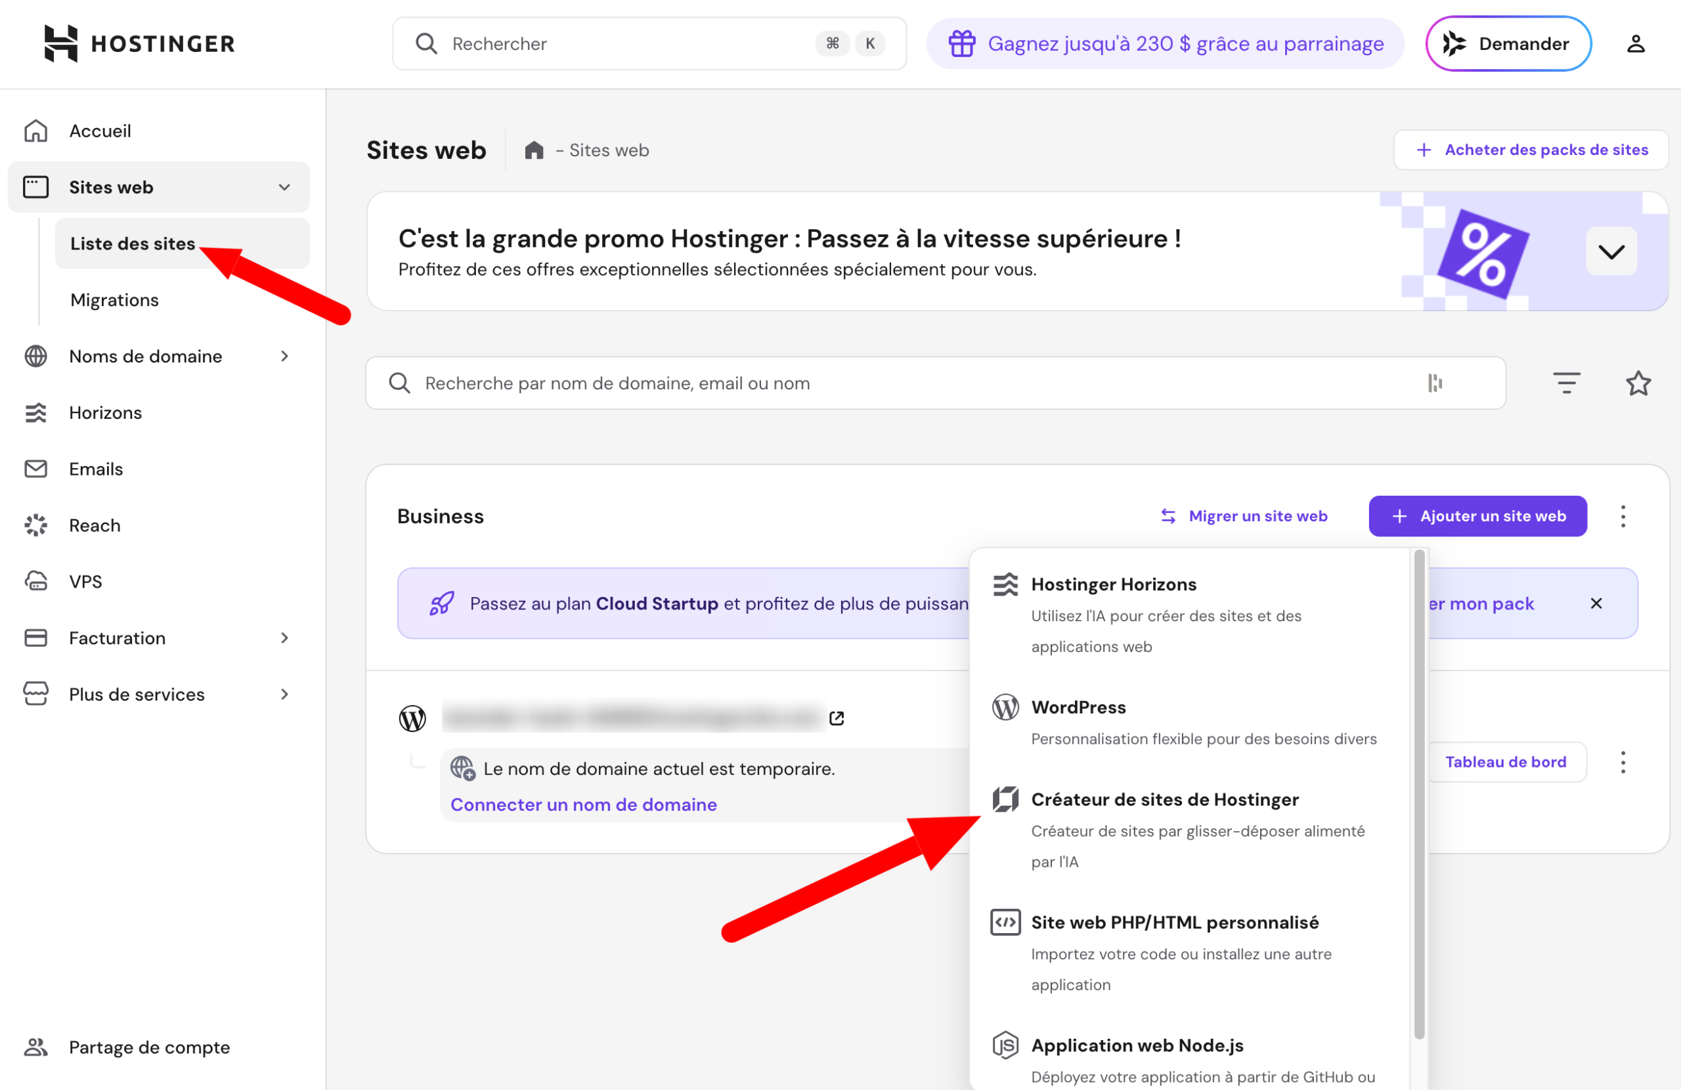Open three-dot menu for Business plan

[1623, 516]
